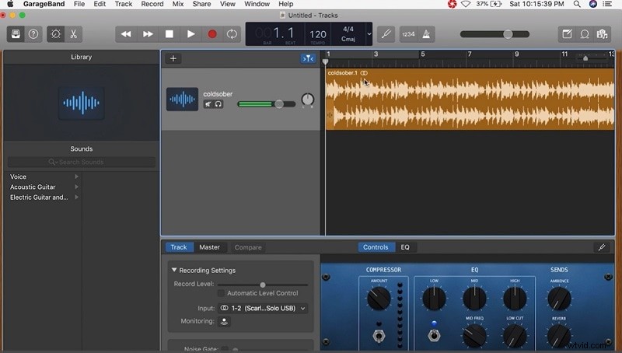
Task: Turn the Ambience send knob
Action: click(x=559, y=299)
